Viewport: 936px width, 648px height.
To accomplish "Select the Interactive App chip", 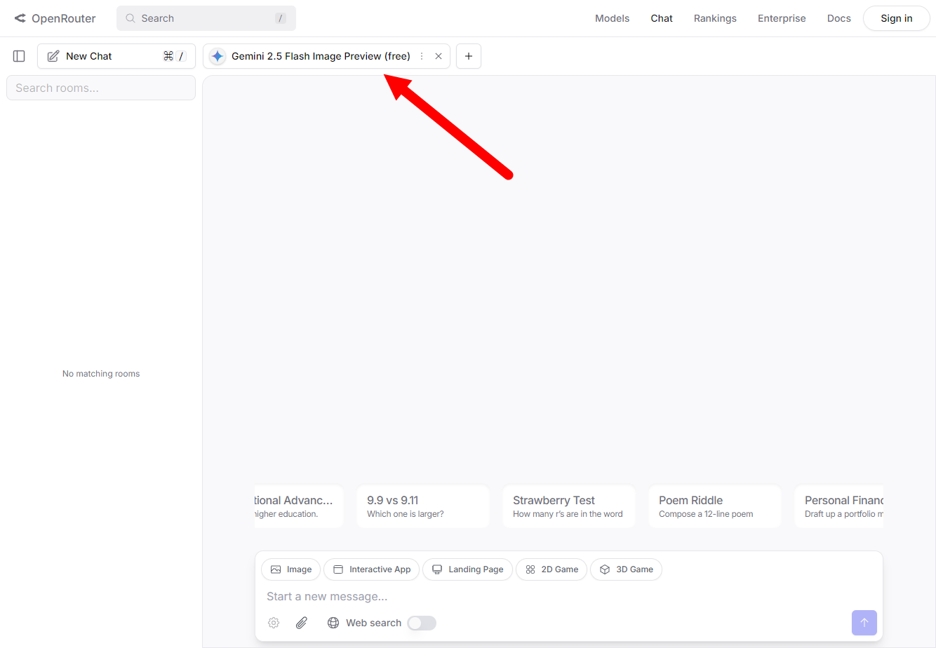I will click(x=372, y=569).
